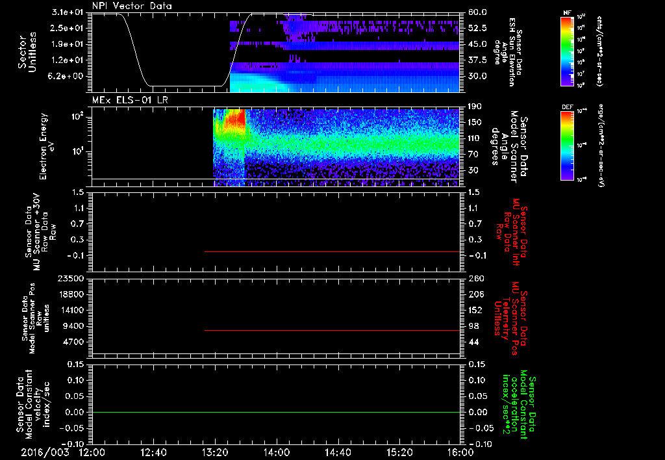Click the '45.0' sun elevation tick label
This screenshot has width=665, height=460.
(477, 44)
